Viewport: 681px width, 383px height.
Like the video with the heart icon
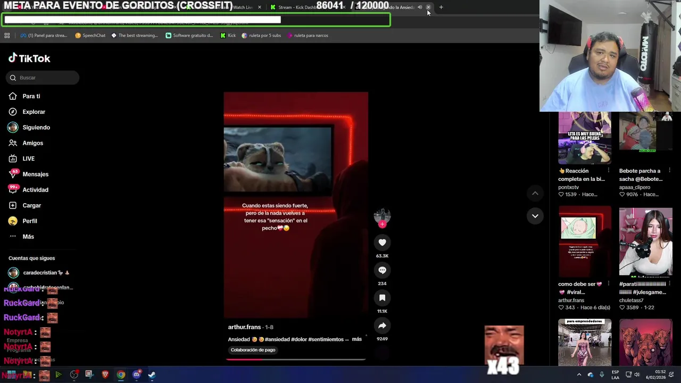click(x=382, y=243)
